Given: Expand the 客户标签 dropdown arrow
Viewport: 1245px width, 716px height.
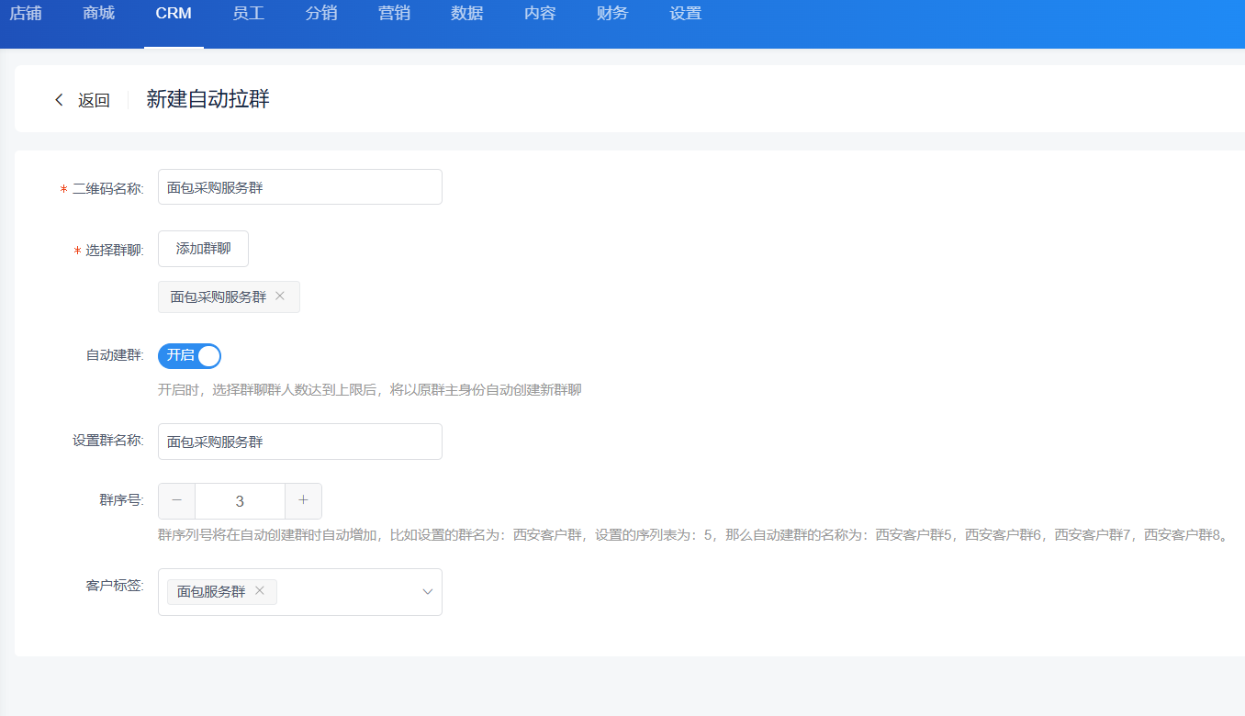Looking at the screenshot, I should 427,592.
